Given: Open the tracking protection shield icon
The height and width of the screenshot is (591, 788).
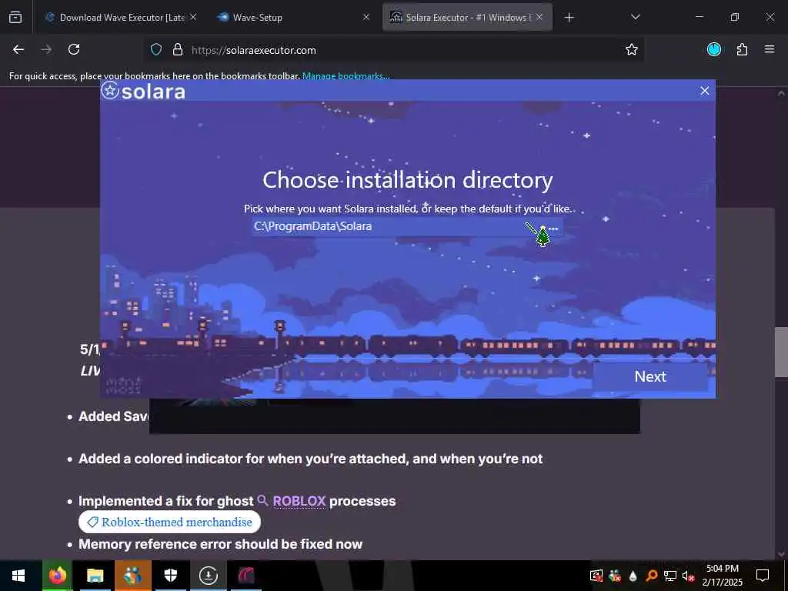Looking at the screenshot, I should [x=156, y=49].
